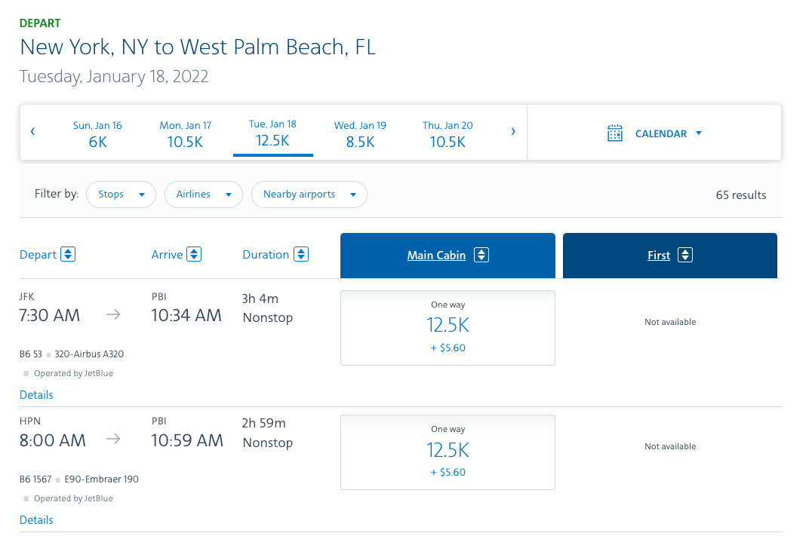Click the calendar icon next to CALENDAR

pos(615,132)
